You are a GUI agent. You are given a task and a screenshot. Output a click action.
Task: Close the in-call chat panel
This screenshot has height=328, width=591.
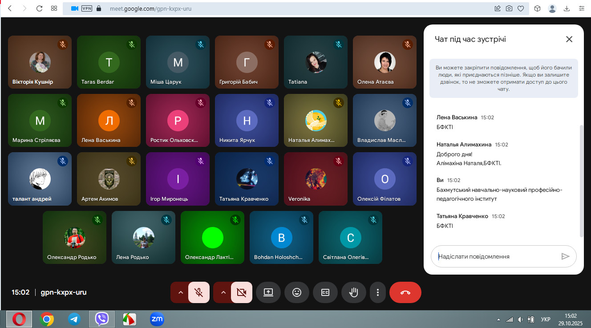569,39
